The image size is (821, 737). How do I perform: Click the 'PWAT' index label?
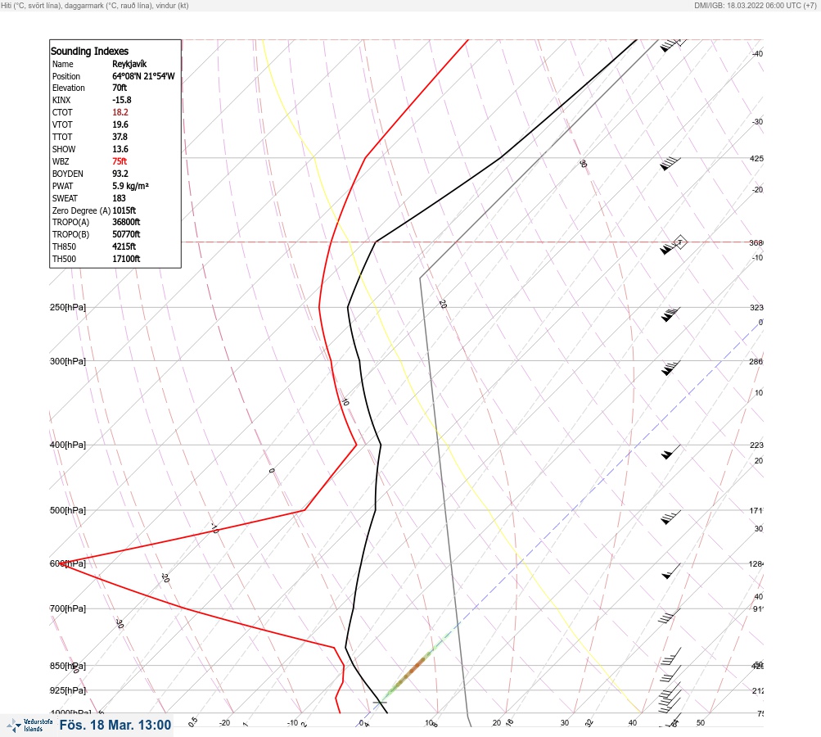pos(63,186)
